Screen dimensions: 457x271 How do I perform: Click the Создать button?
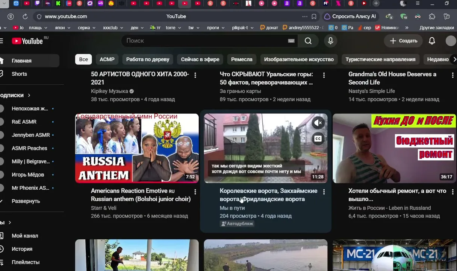(403, 41)
